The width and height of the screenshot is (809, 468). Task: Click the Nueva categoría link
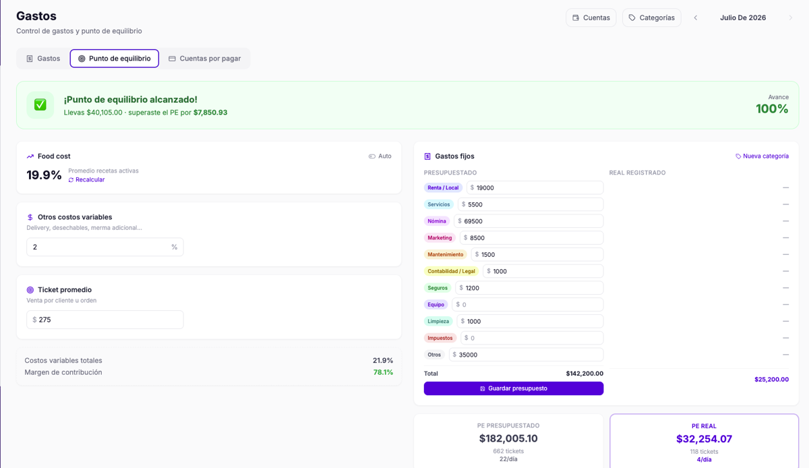coord(762,156)
